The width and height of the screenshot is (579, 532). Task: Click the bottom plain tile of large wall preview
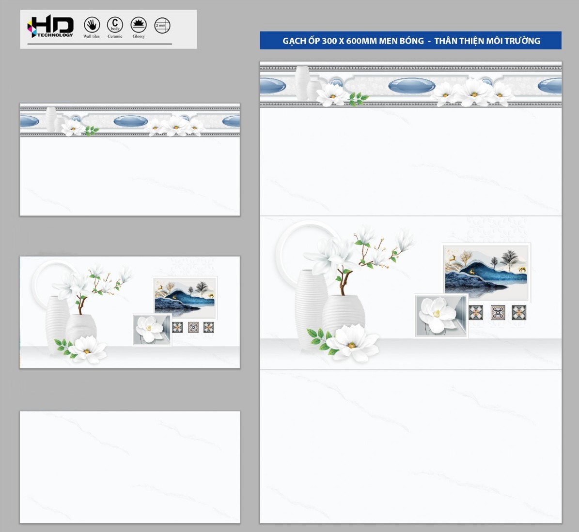(411, 446)
